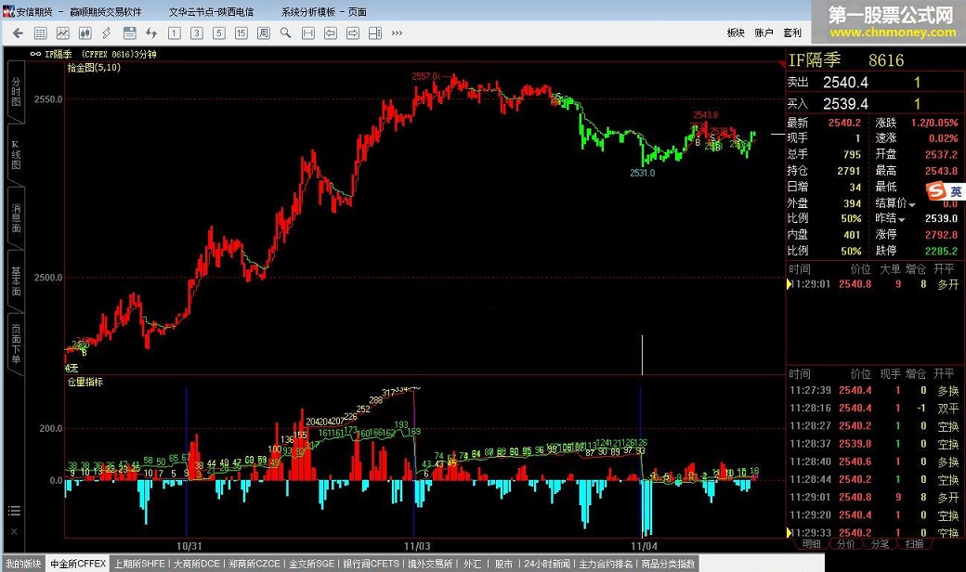Click the horizontal range measure icon

coord(308,33)
